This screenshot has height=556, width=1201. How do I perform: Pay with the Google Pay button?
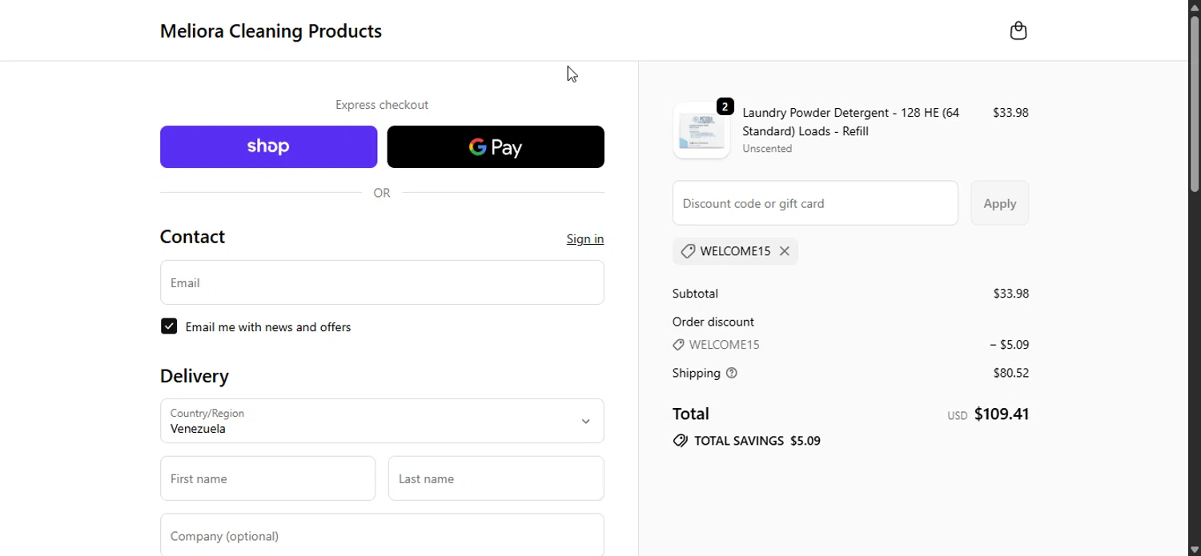pyautogui.click(x=496, y=146)
